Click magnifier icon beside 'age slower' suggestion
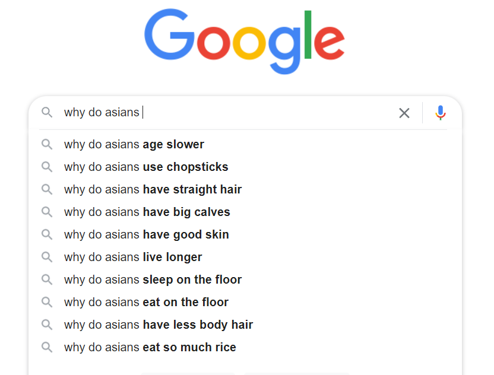Viewport: 494px width, 375px height. tap(47, 145)
